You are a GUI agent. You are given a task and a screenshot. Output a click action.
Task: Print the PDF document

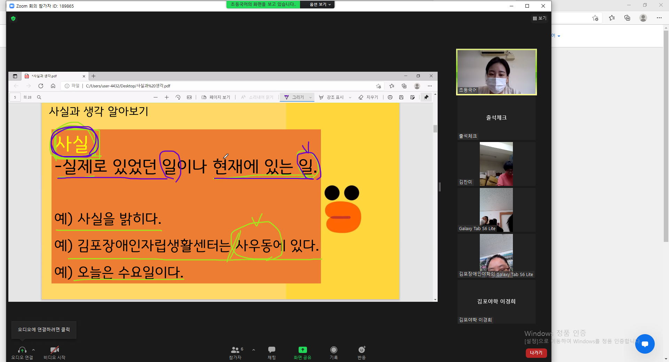[390, 97]
